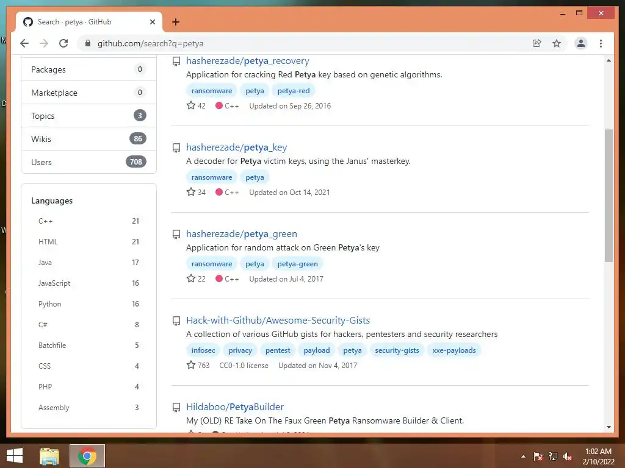Filter results by Java language

[x=89, y=262]
